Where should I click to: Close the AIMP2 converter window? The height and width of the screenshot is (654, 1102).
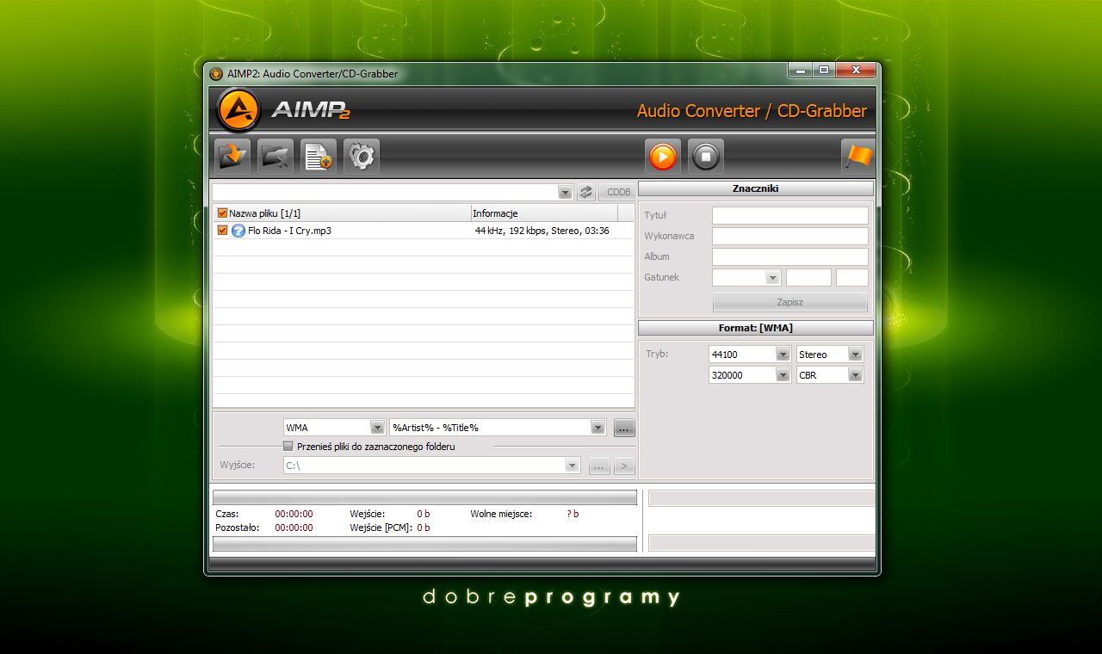856,71
